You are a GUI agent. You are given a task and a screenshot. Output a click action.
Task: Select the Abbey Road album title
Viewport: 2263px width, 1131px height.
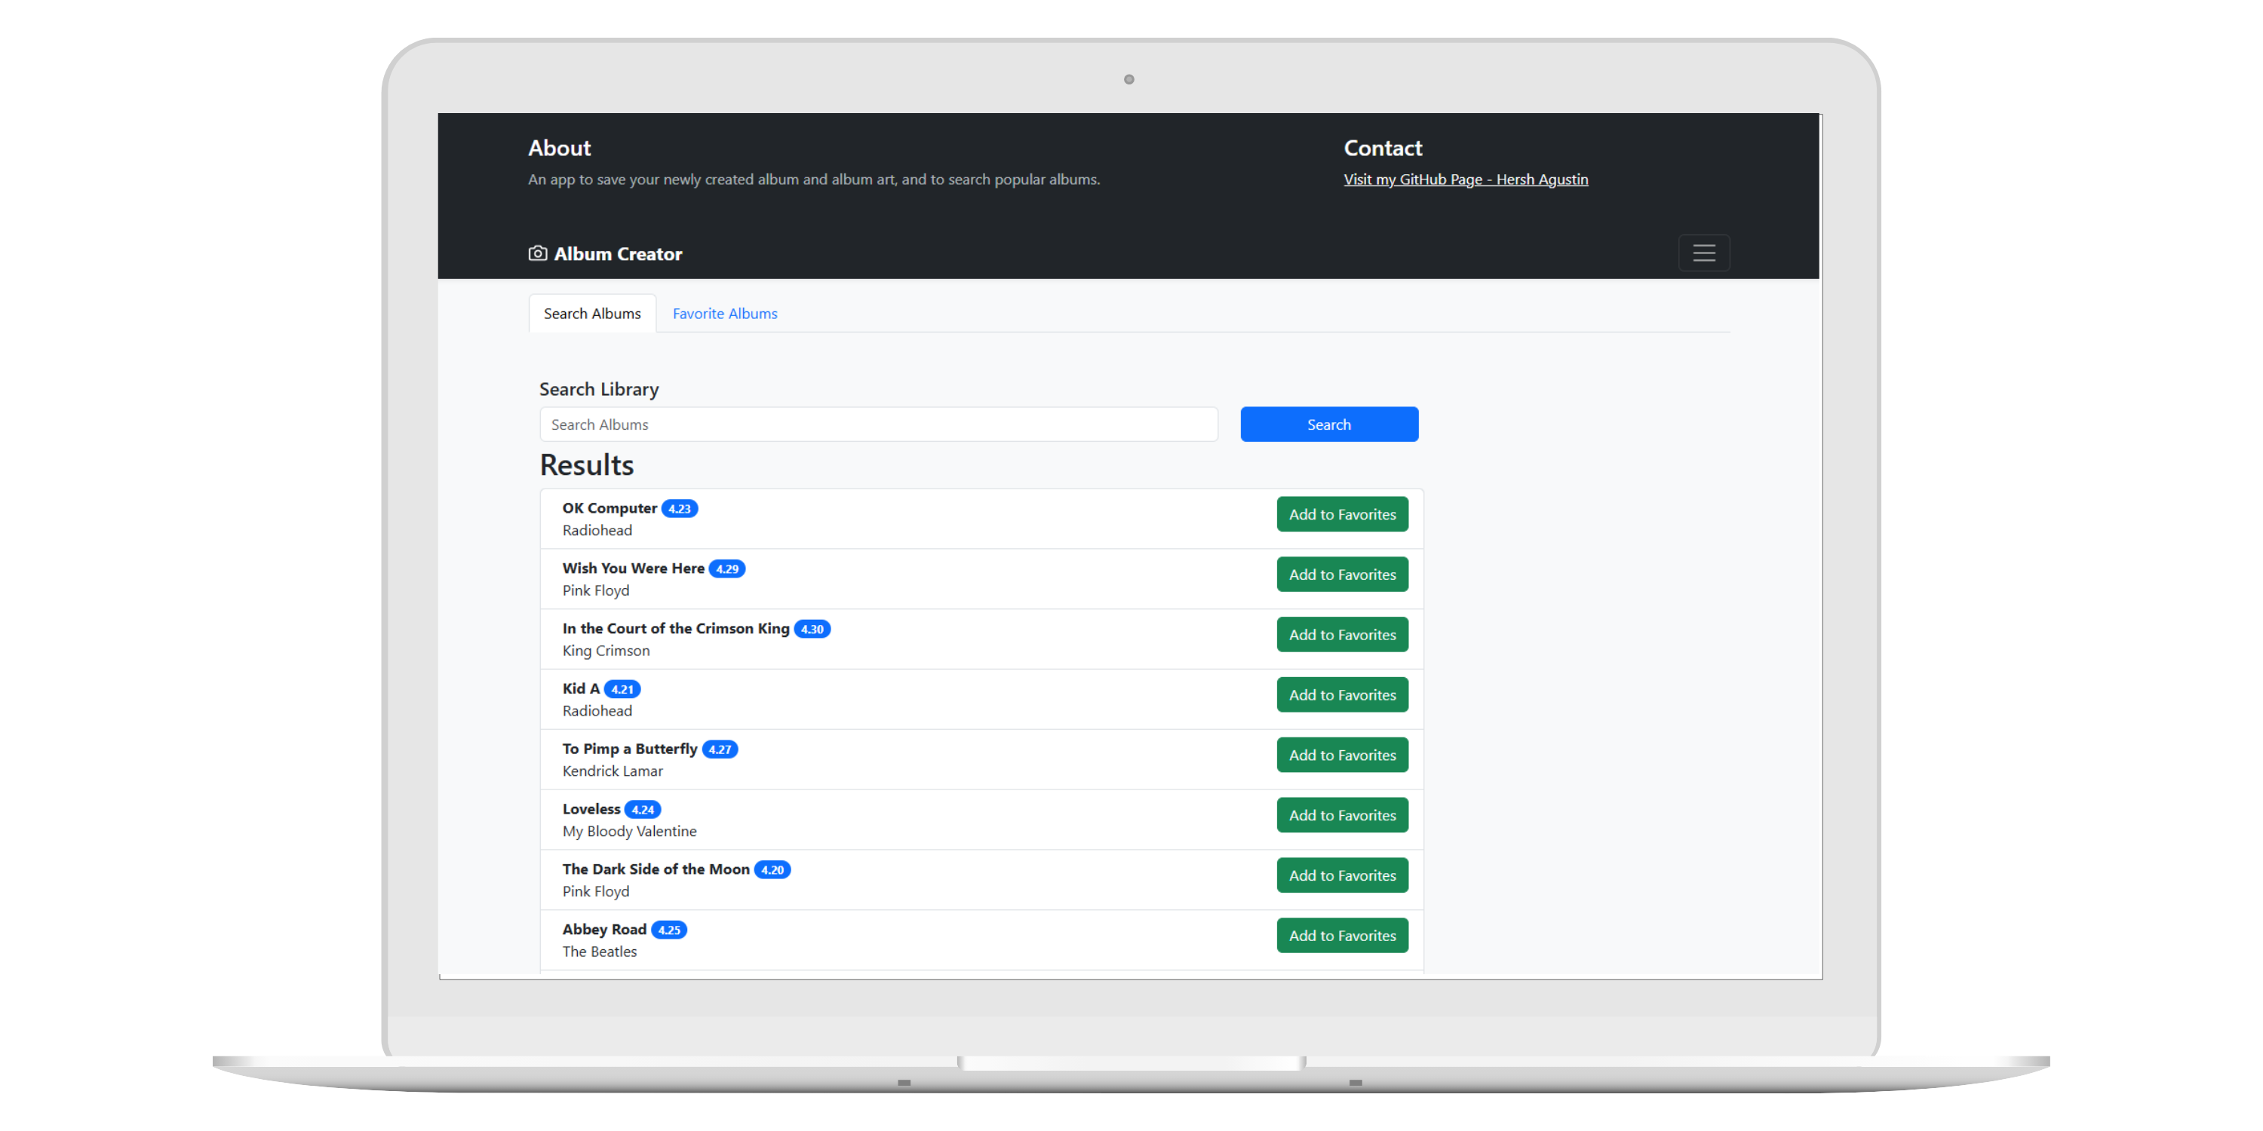point(604,929)
